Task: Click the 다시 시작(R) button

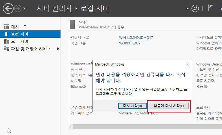Action: click(132, 106)
